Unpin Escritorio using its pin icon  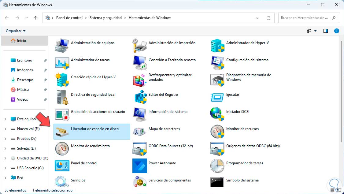click(x=45, y=60)
